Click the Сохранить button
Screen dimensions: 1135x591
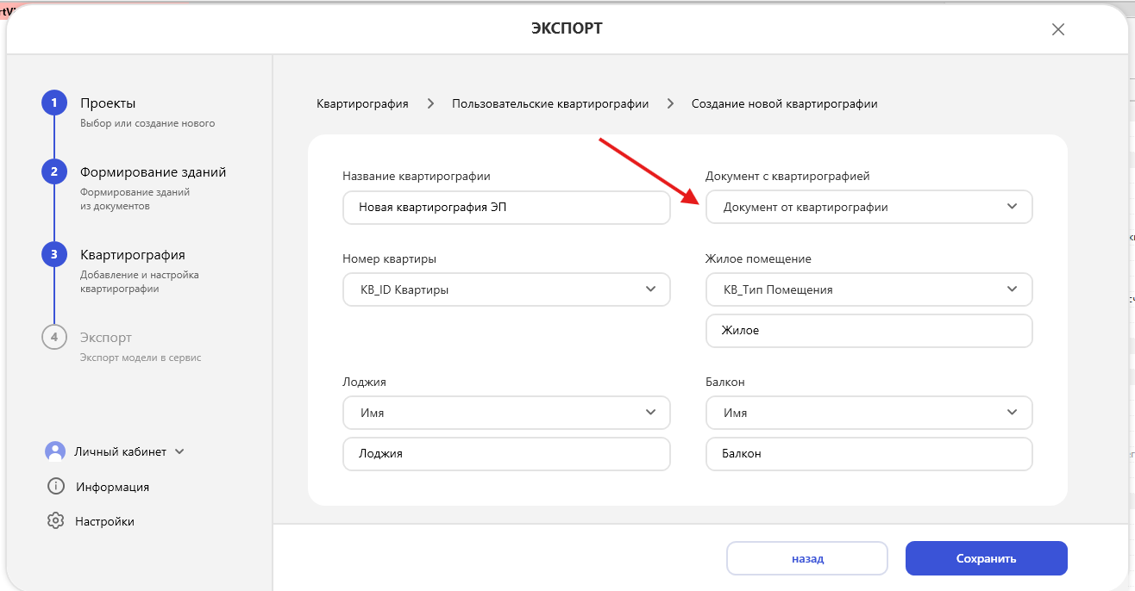(987, 558)
